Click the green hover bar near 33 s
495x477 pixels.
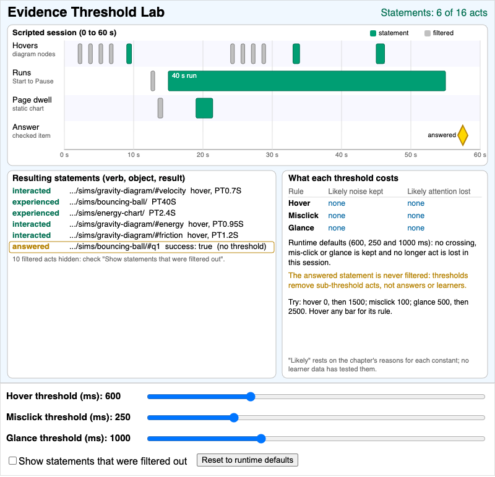tap(296, 54)
